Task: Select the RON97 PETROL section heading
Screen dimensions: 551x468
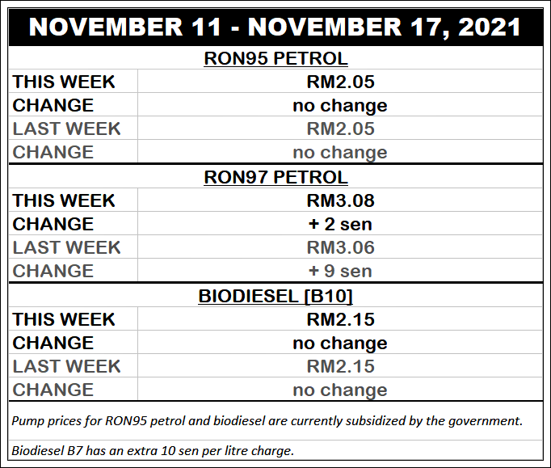Action: click(x=275, y=178)
